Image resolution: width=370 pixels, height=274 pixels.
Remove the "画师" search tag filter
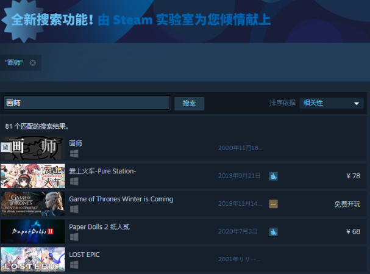tap(33, 63)
